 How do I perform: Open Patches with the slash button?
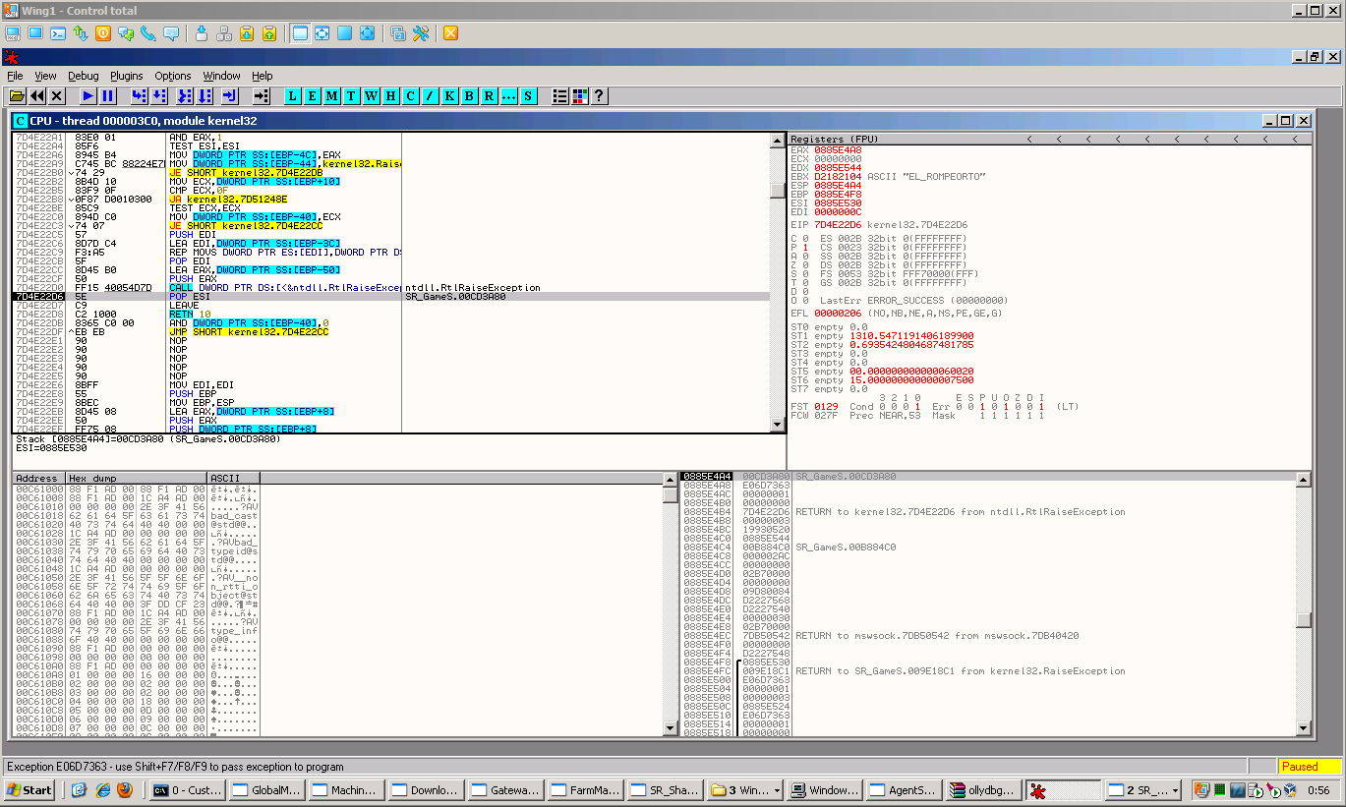(431, 95)
